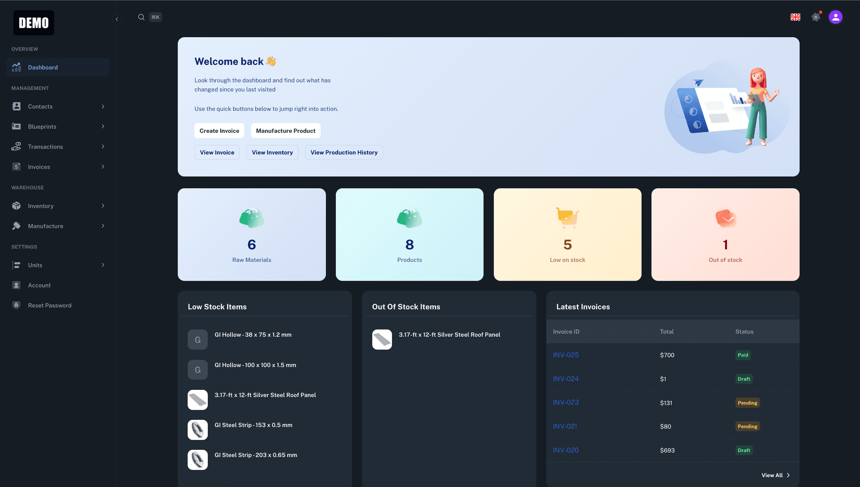The width and height of the screenshot is (860, 487).
Task: Select the Invoices icon in sidebar
Action: 16,167
